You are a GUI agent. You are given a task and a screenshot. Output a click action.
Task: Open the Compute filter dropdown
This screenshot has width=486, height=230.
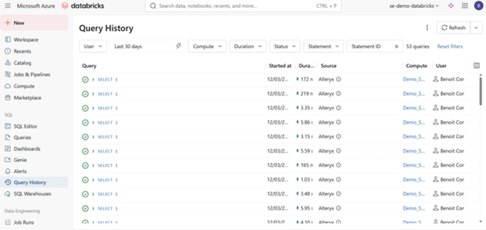(207, 46)
